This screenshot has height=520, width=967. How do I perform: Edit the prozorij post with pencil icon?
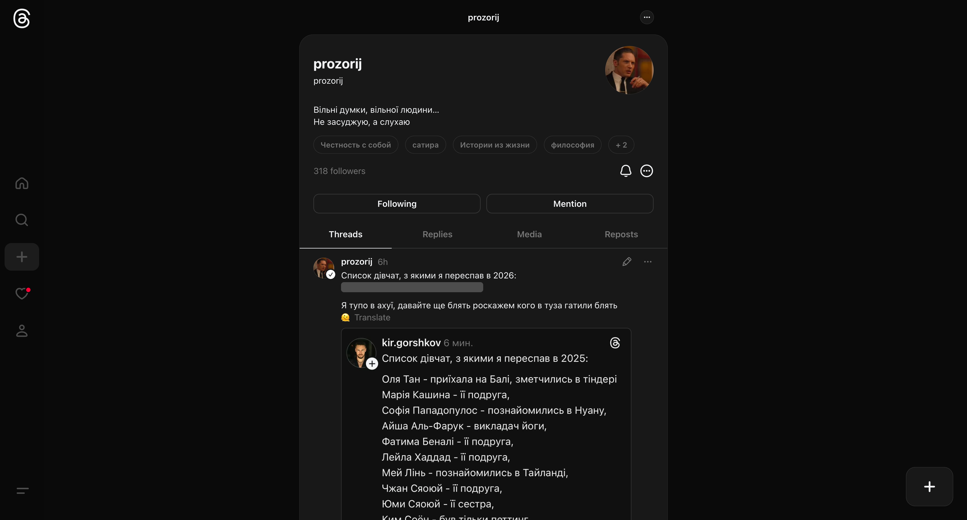tap(627, 261)
